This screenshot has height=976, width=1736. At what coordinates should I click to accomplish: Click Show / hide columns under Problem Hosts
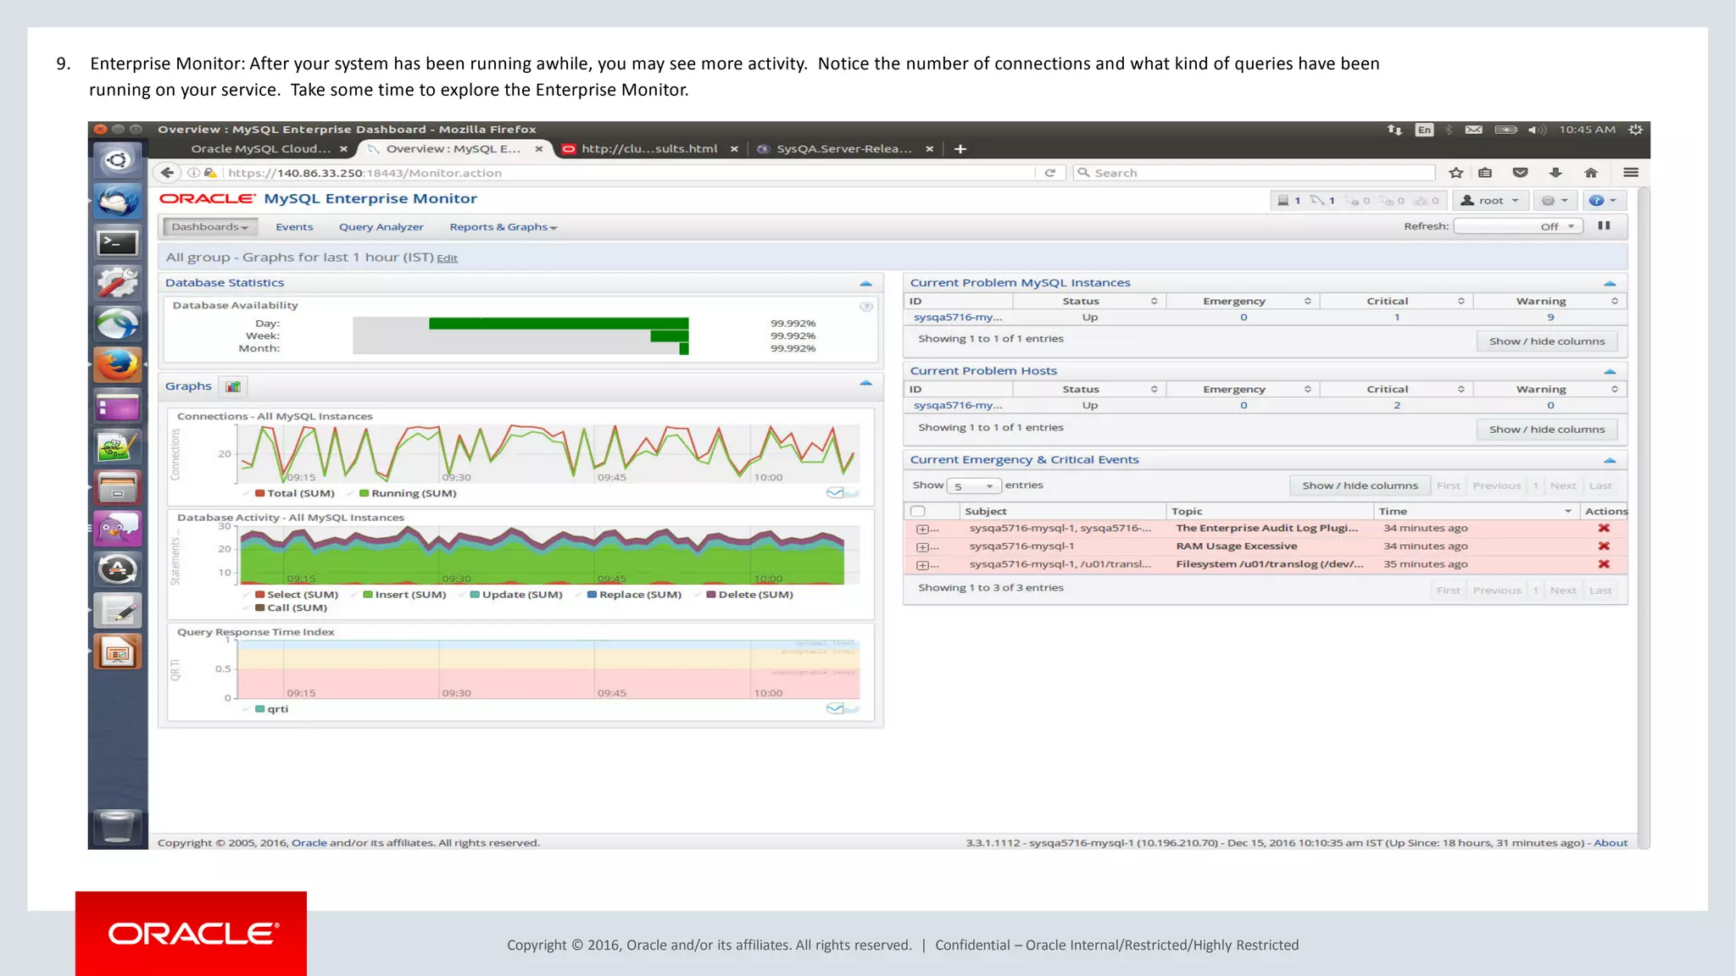click(x=1547, y=430)
